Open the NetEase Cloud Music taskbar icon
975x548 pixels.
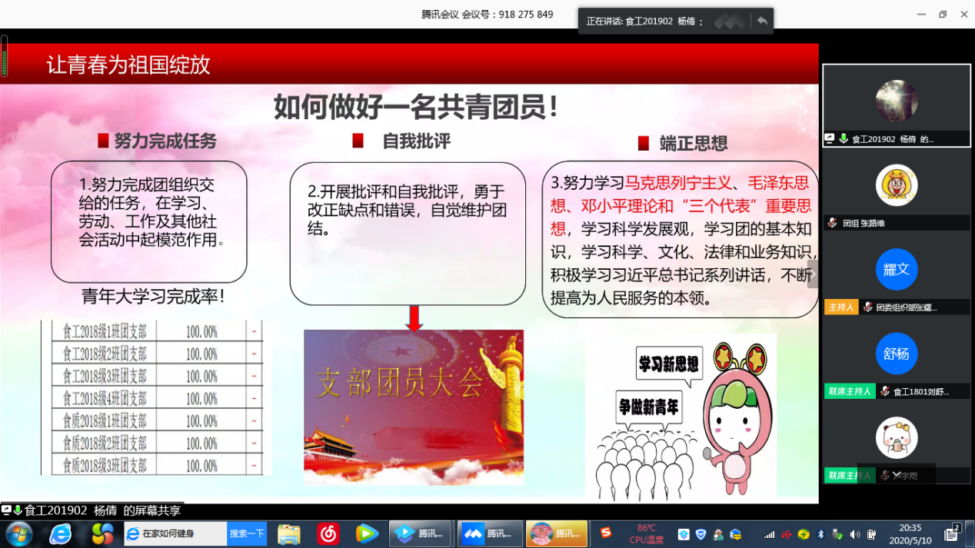[328, 533]
